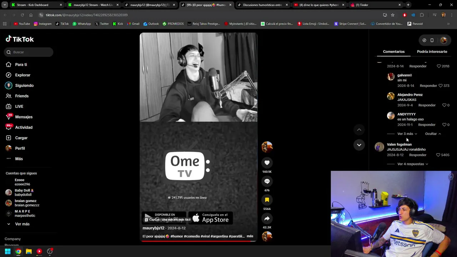
Task: Open Chrome media control icon
Action: 435,15
